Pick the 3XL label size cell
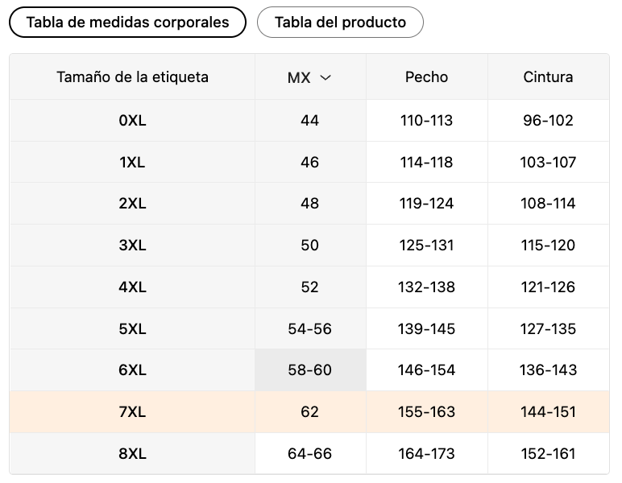Screen dimensions: 622x483 coord(132,246)
